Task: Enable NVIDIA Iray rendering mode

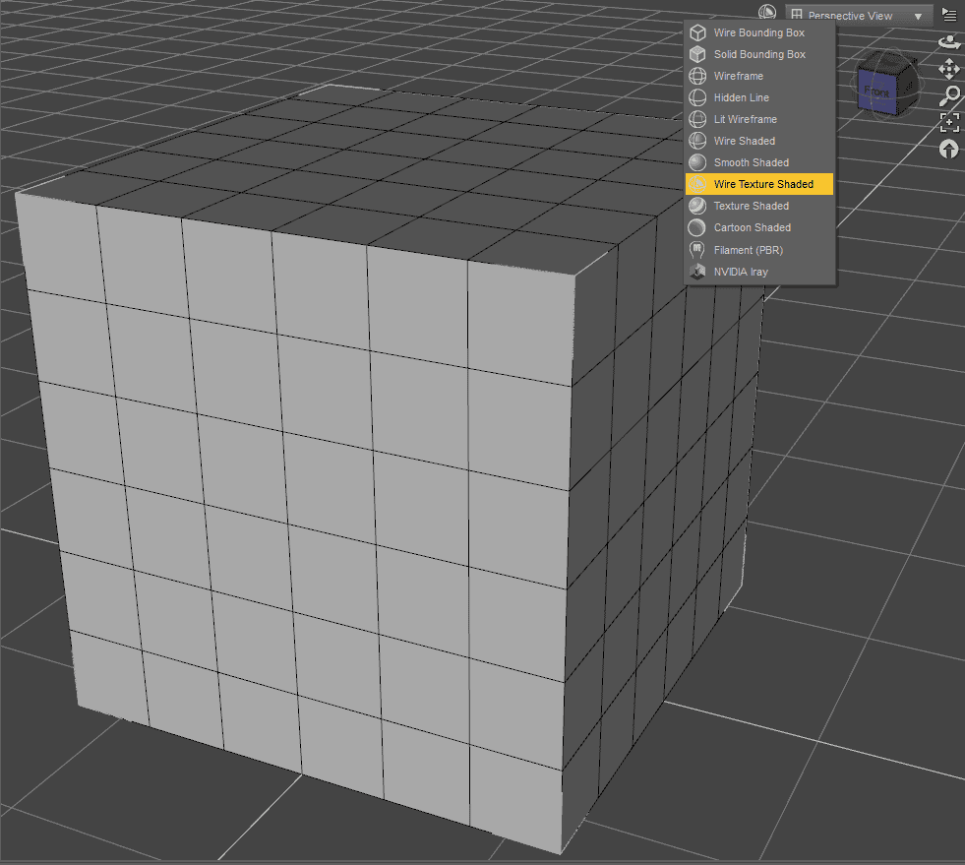Action: [x=740, y=272]
